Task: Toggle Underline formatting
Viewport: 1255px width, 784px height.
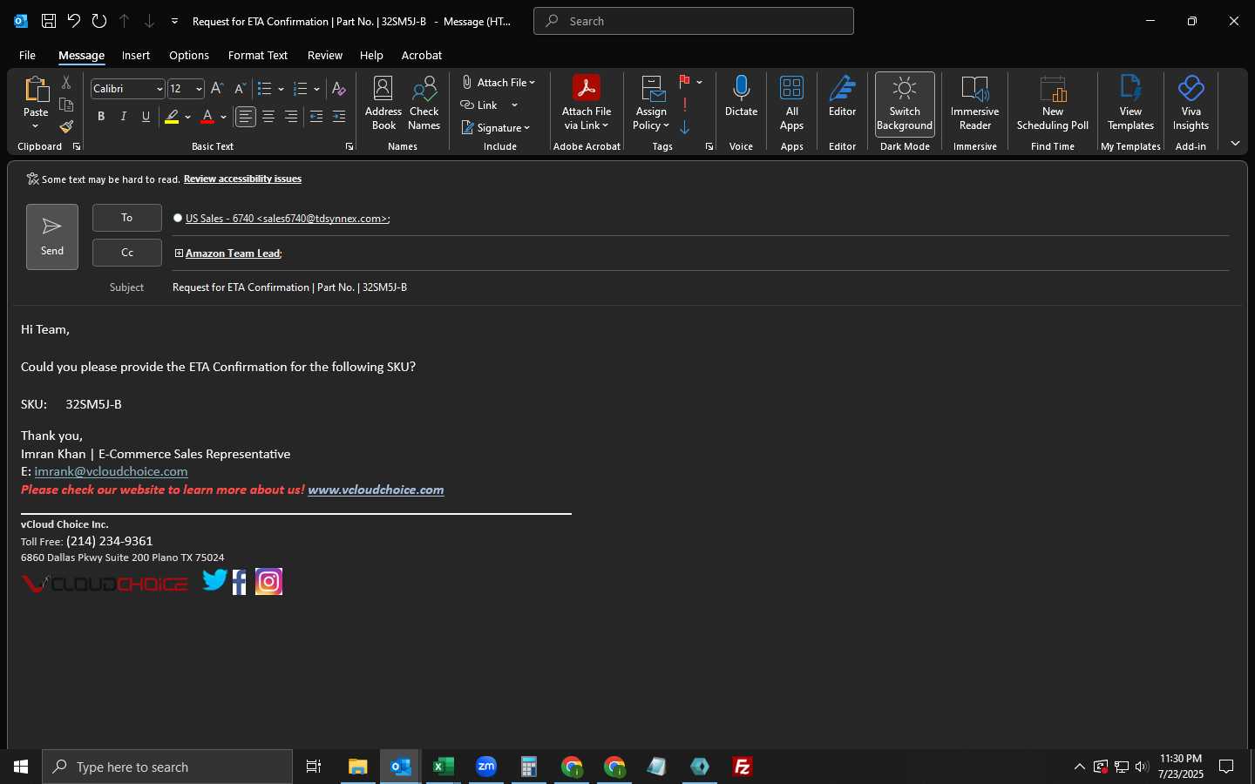Action: tap(146, 117)
